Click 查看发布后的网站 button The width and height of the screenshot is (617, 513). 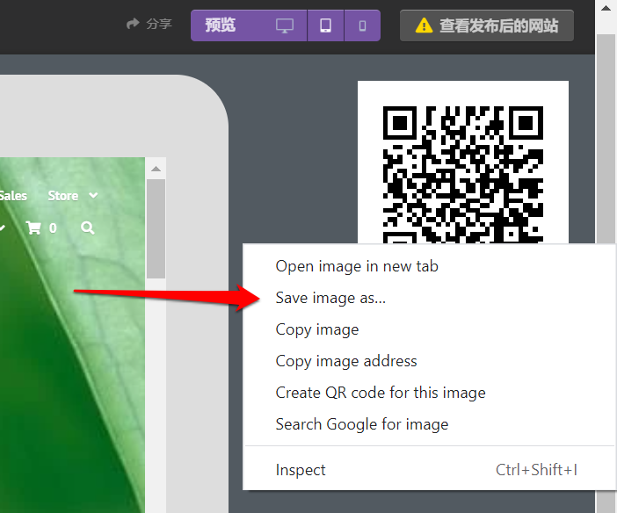(x=487, y=25)
